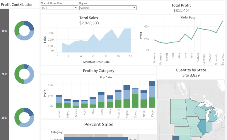
Task: Click the Quantity by State title
Action: [x=191, y=70]
